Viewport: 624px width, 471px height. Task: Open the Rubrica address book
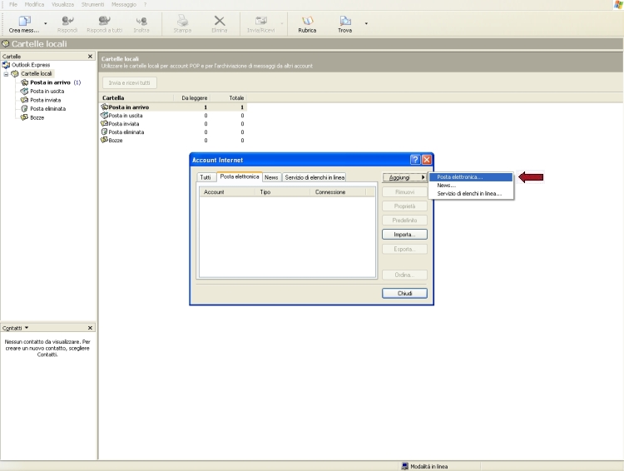click(307, 24)
